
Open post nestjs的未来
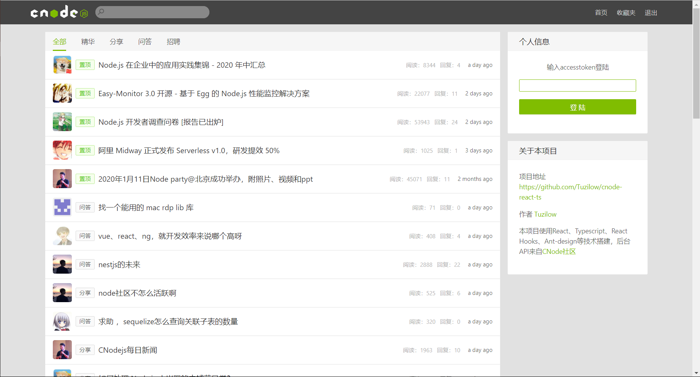119,265
